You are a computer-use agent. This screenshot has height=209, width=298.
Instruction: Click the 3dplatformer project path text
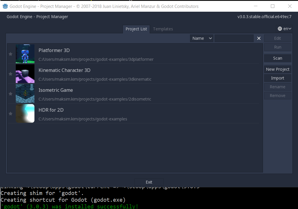point(96,59)
